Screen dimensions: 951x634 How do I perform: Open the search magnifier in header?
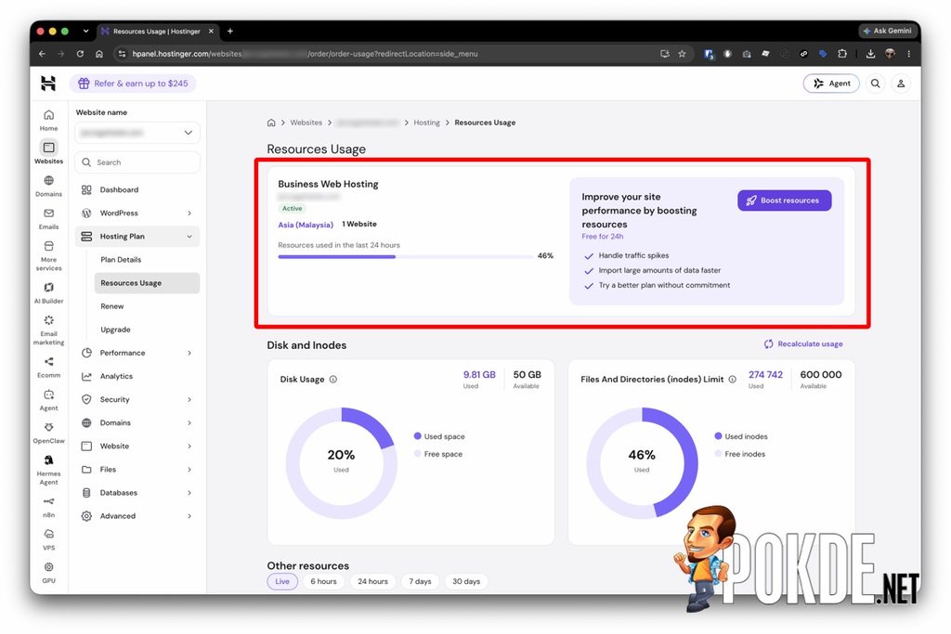coord(875,84)
